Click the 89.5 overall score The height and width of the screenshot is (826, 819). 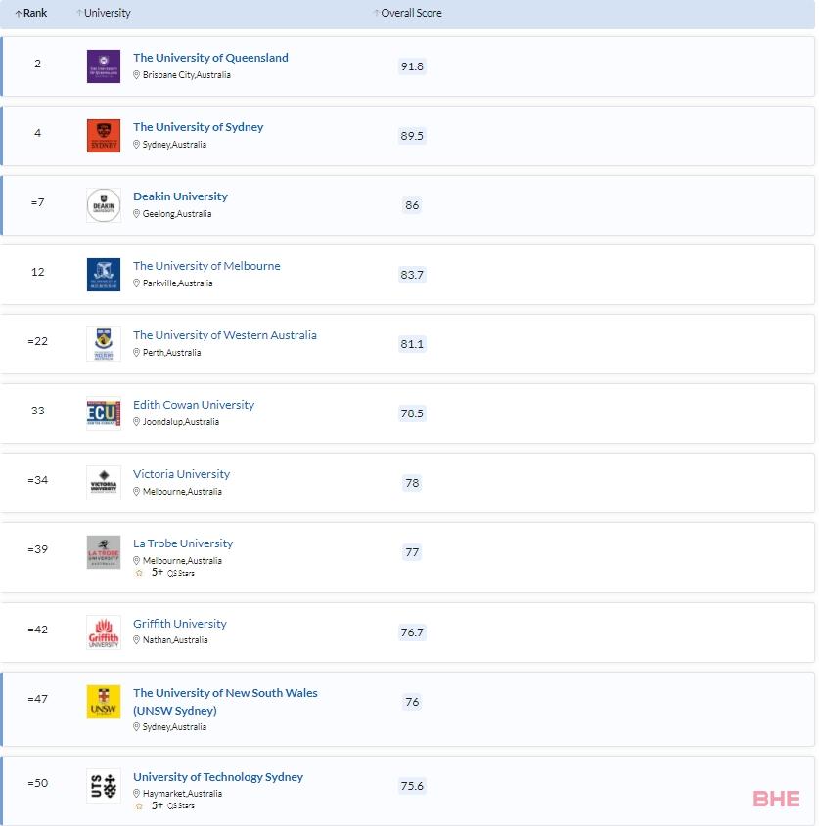[412, 136]
